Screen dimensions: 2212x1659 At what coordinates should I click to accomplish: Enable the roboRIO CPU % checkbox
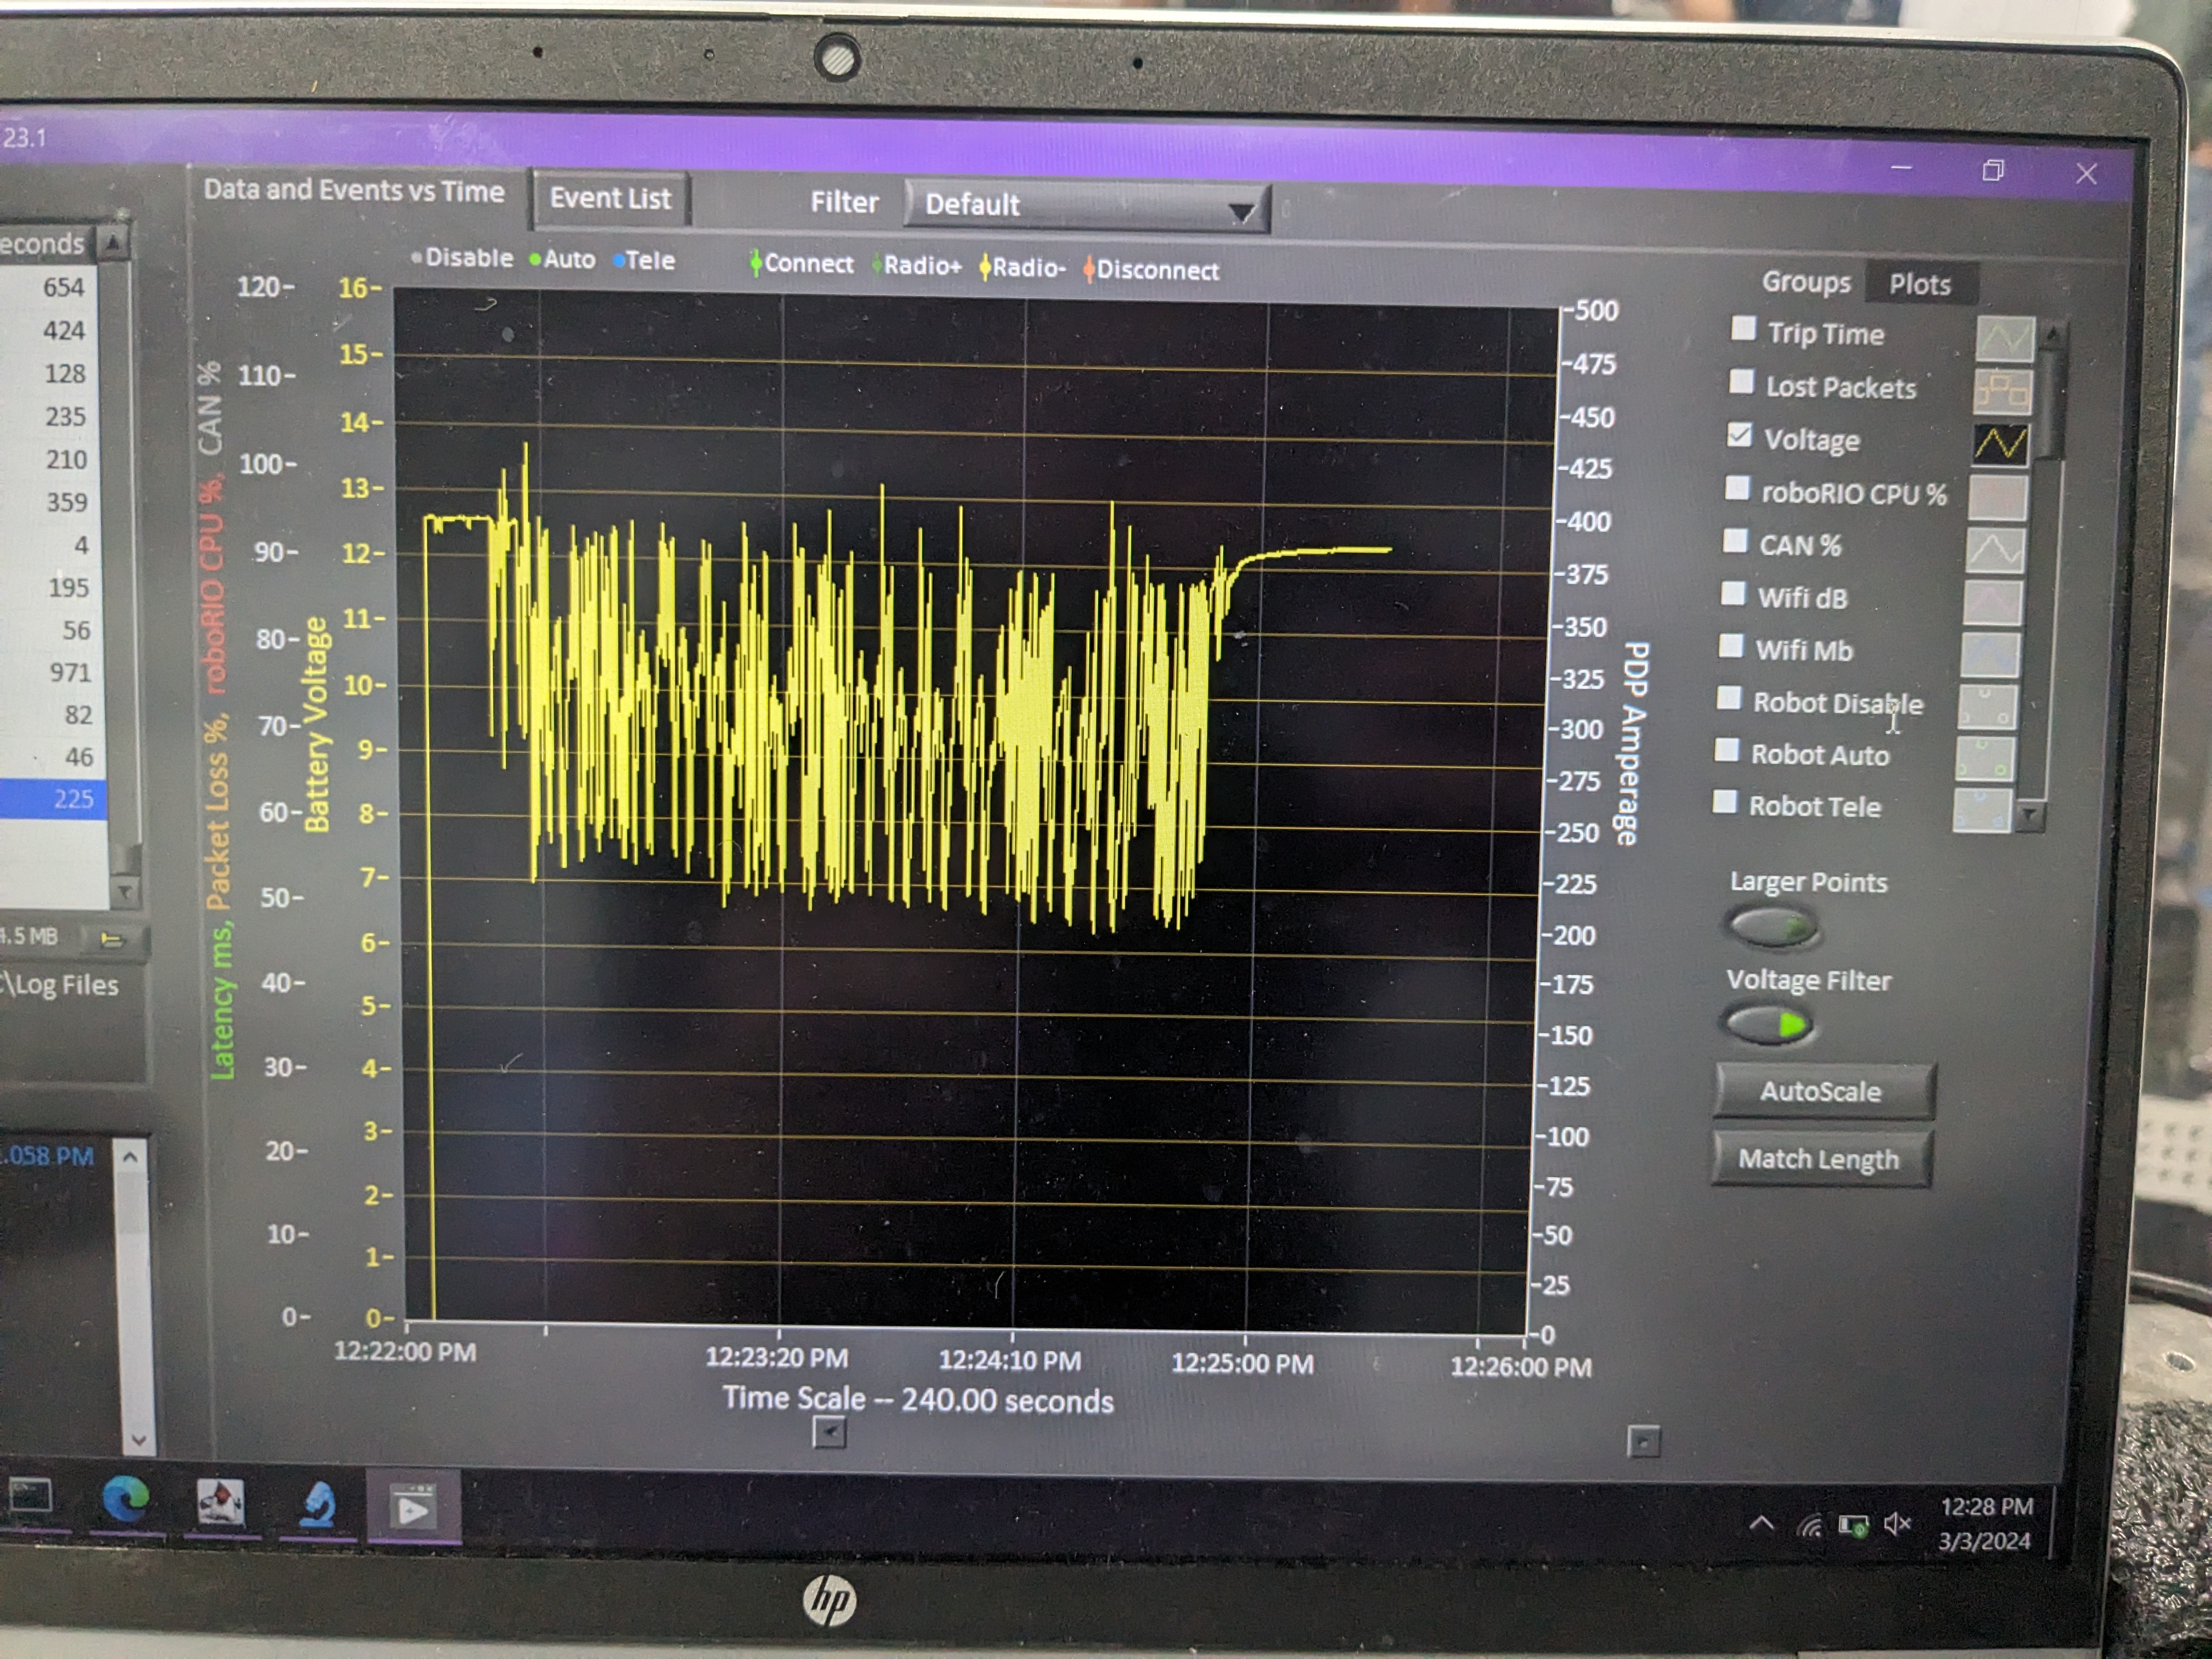1737,488
